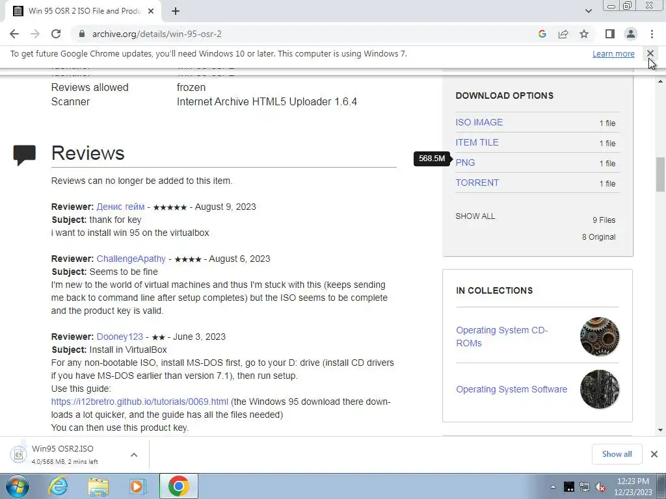Click the muted volume tray icon
The image size is (666, 499).
[x=600, y=487]
